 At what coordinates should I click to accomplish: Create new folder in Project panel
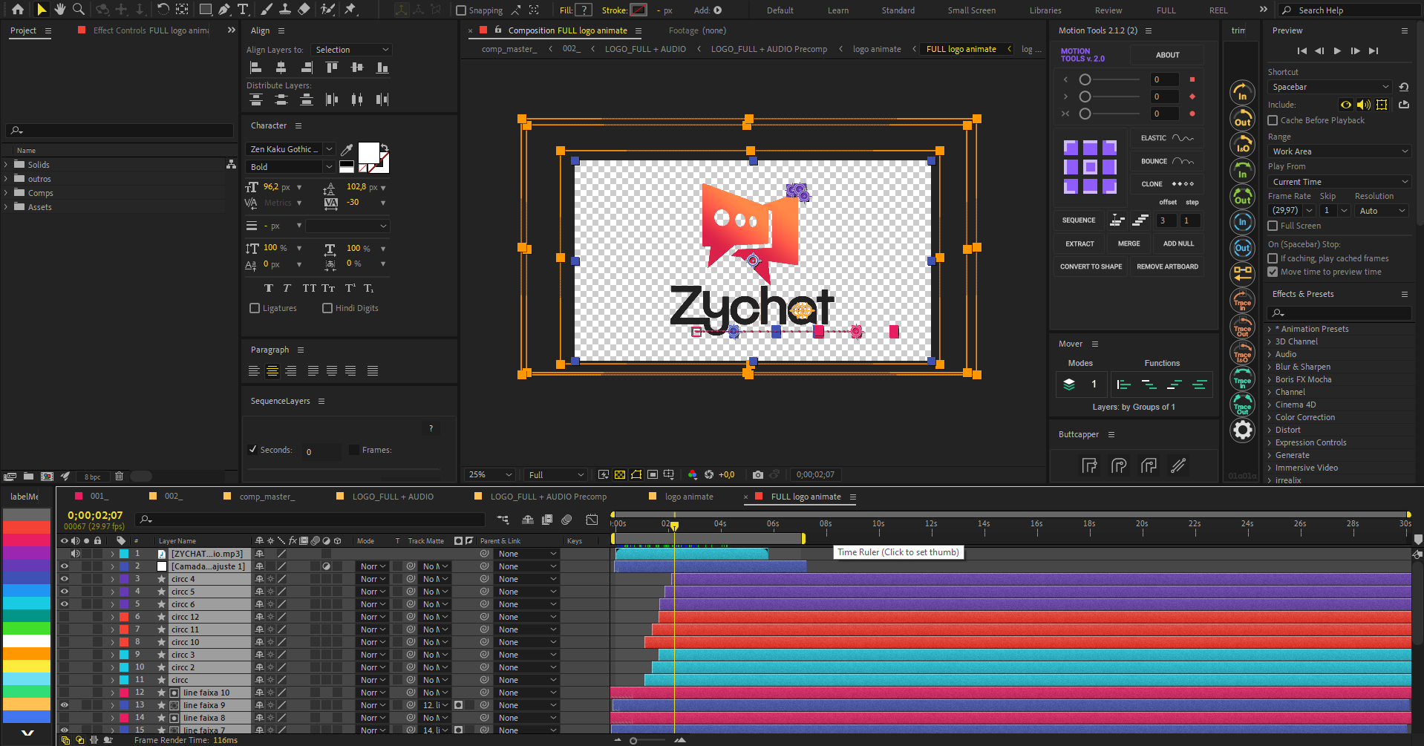(28, 477)
